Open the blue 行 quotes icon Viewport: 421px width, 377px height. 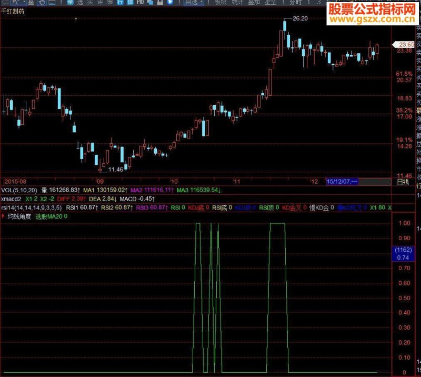120,3
